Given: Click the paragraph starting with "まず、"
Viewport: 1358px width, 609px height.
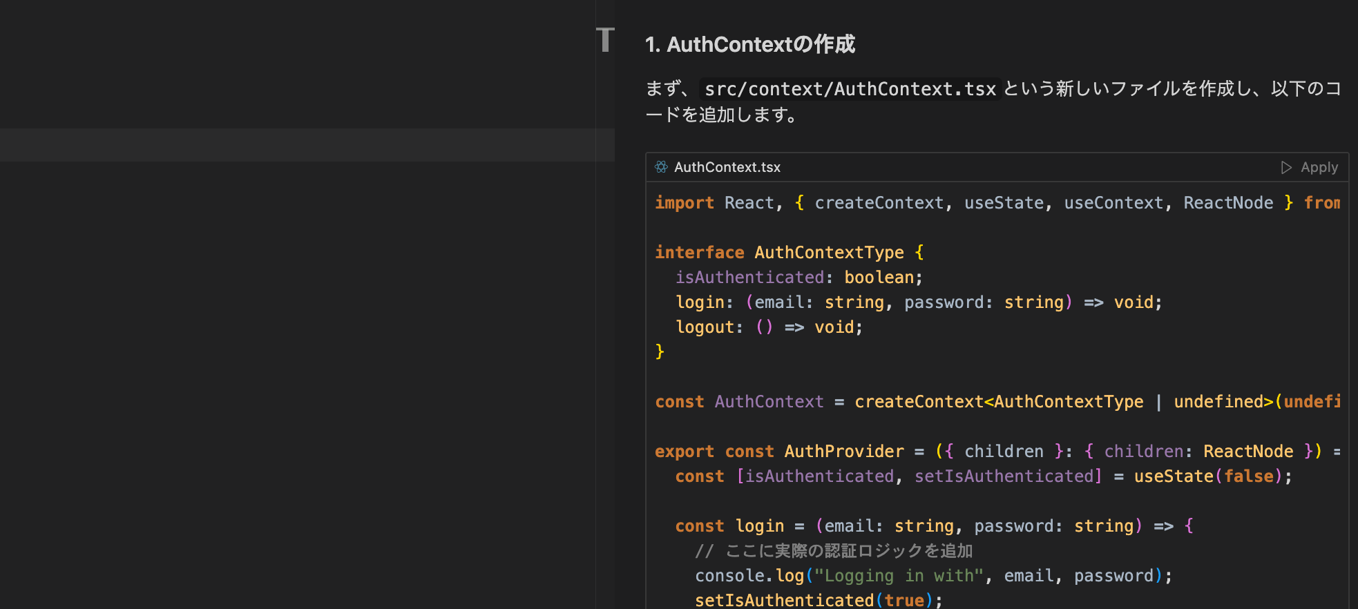Looking at the screenshot, I should [993, 101].
